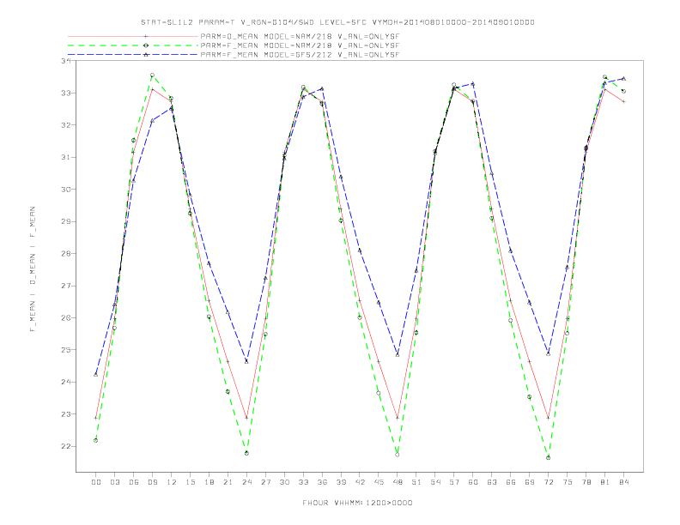Click x-axis tick label 33
This screenshot has height=525, width=680.
click(303, 482)
